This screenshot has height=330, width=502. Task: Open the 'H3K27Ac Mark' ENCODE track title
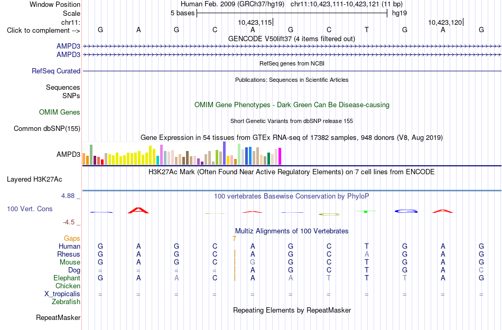292,172
